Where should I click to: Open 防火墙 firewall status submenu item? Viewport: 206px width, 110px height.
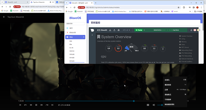pos(71,48)
